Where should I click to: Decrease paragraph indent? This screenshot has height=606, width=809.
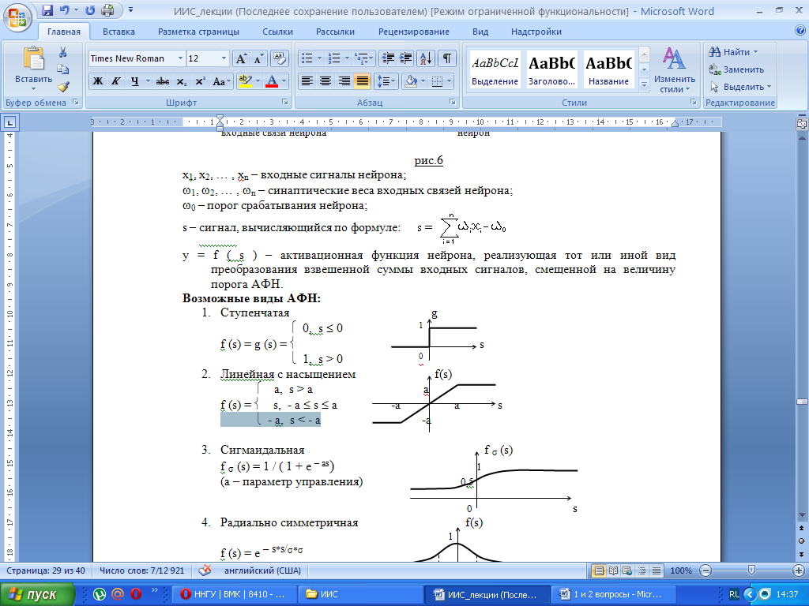tap(387, 58)
